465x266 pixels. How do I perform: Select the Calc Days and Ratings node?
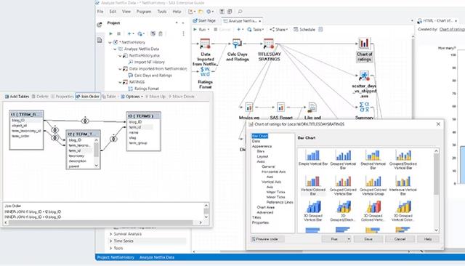tap(237, 44)
